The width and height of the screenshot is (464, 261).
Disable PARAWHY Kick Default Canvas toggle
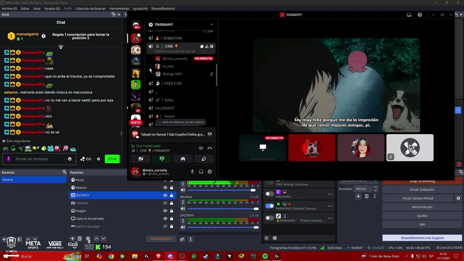tap(270, 206)
